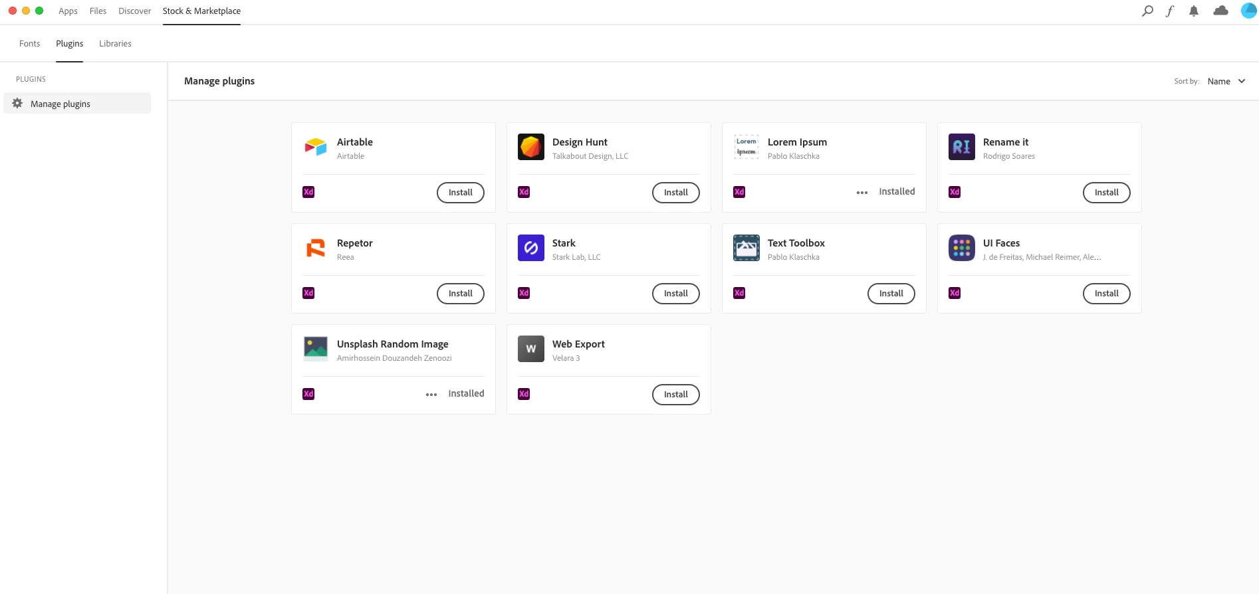Viewport: 1259px width, 594px height.
Task: Switch to the Apps menu
Action: pos(68,11)
